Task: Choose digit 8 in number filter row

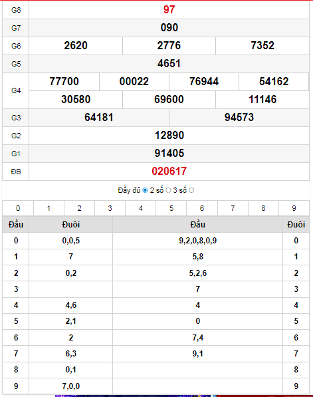Action: point(263,208)
